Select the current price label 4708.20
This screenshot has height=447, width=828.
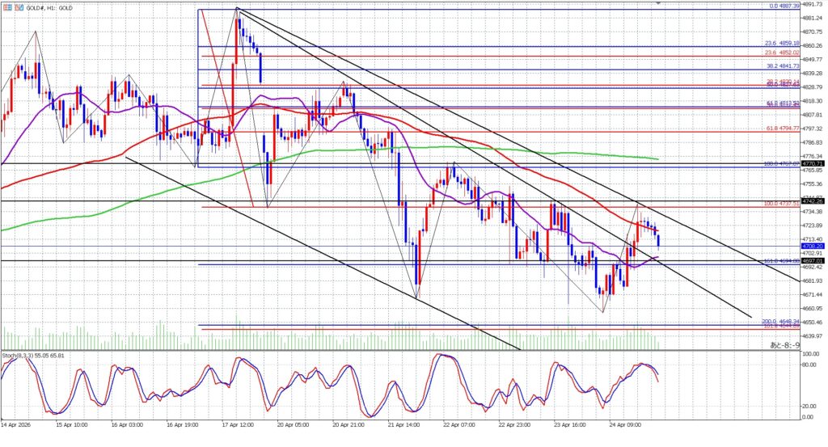pos(812,247)
